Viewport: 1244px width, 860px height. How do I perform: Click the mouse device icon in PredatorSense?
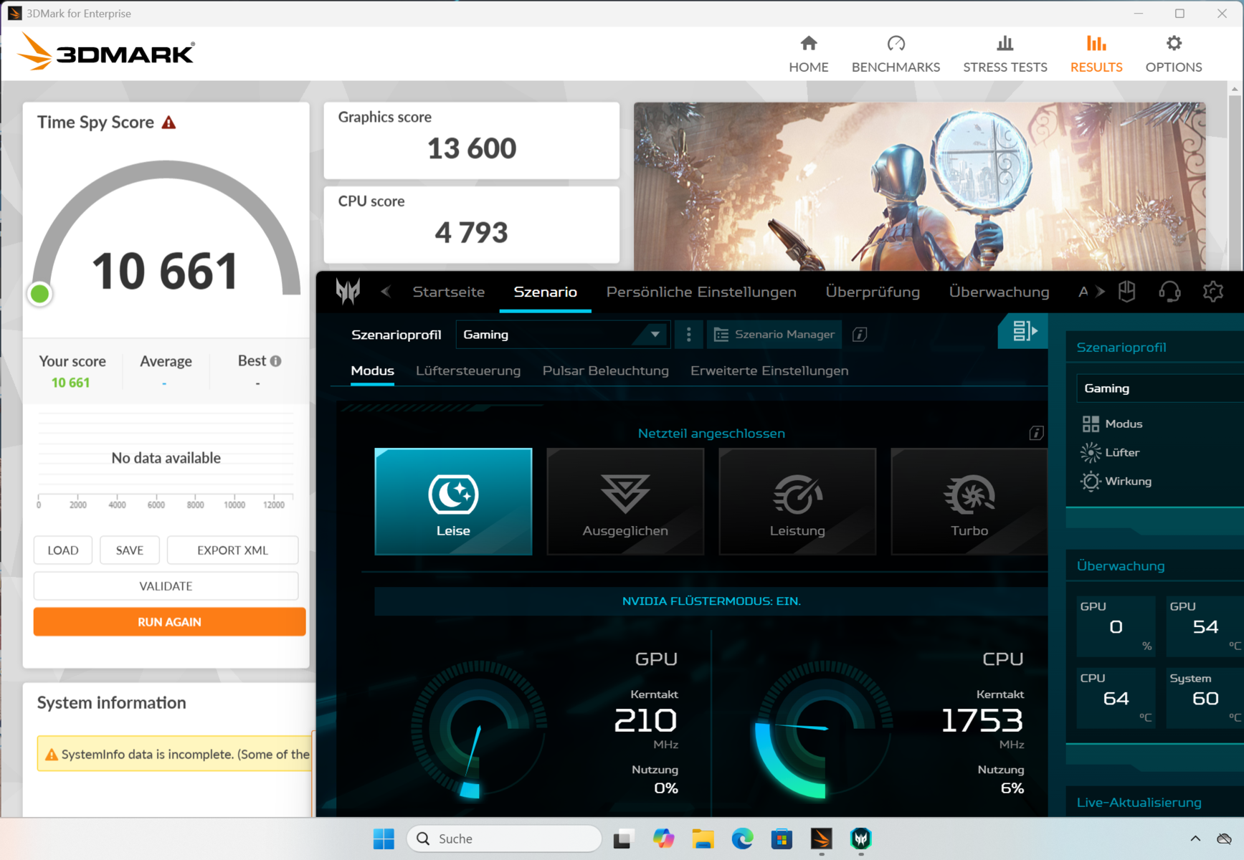(1127, 291)
